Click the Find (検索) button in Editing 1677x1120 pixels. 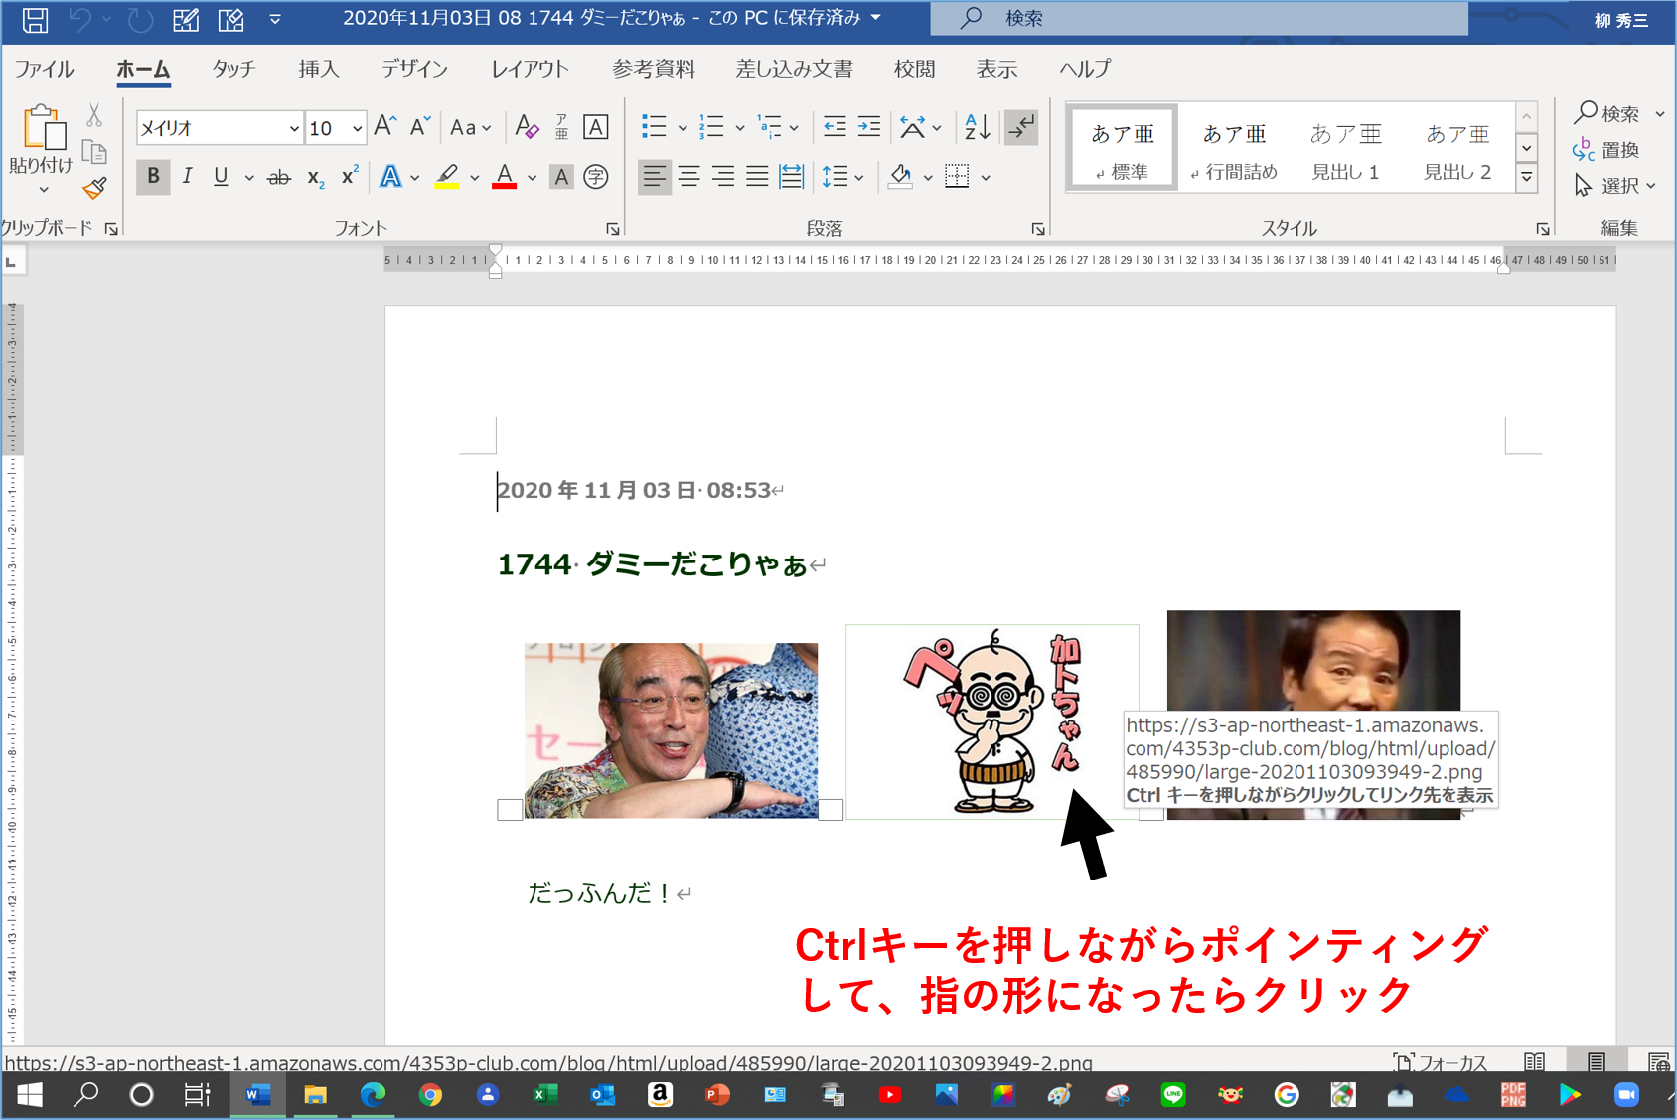click(x=1607, y=114)
